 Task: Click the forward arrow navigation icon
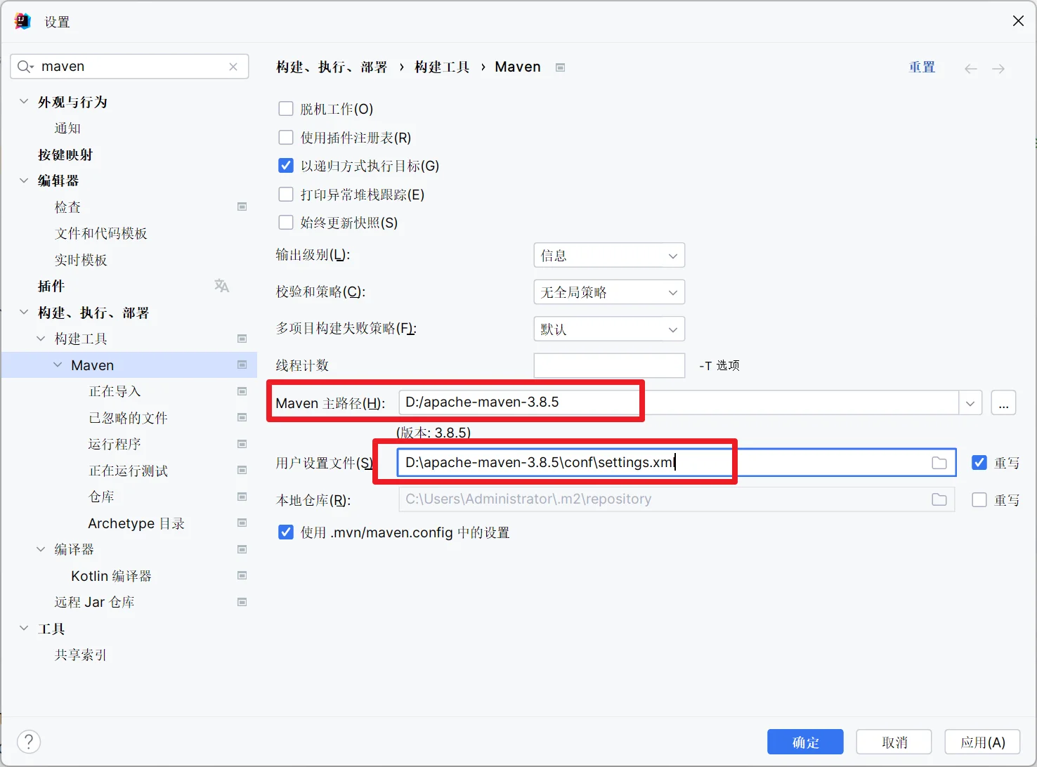coord(998,69)
